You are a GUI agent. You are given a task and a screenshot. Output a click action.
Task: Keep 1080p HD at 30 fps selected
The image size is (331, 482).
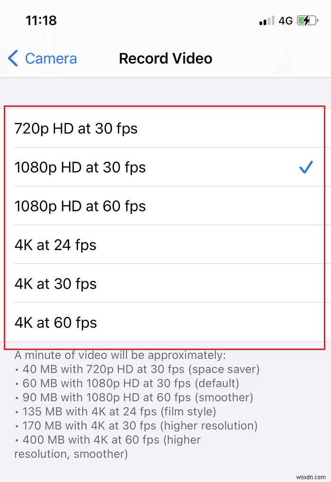[x=80, y=167]
